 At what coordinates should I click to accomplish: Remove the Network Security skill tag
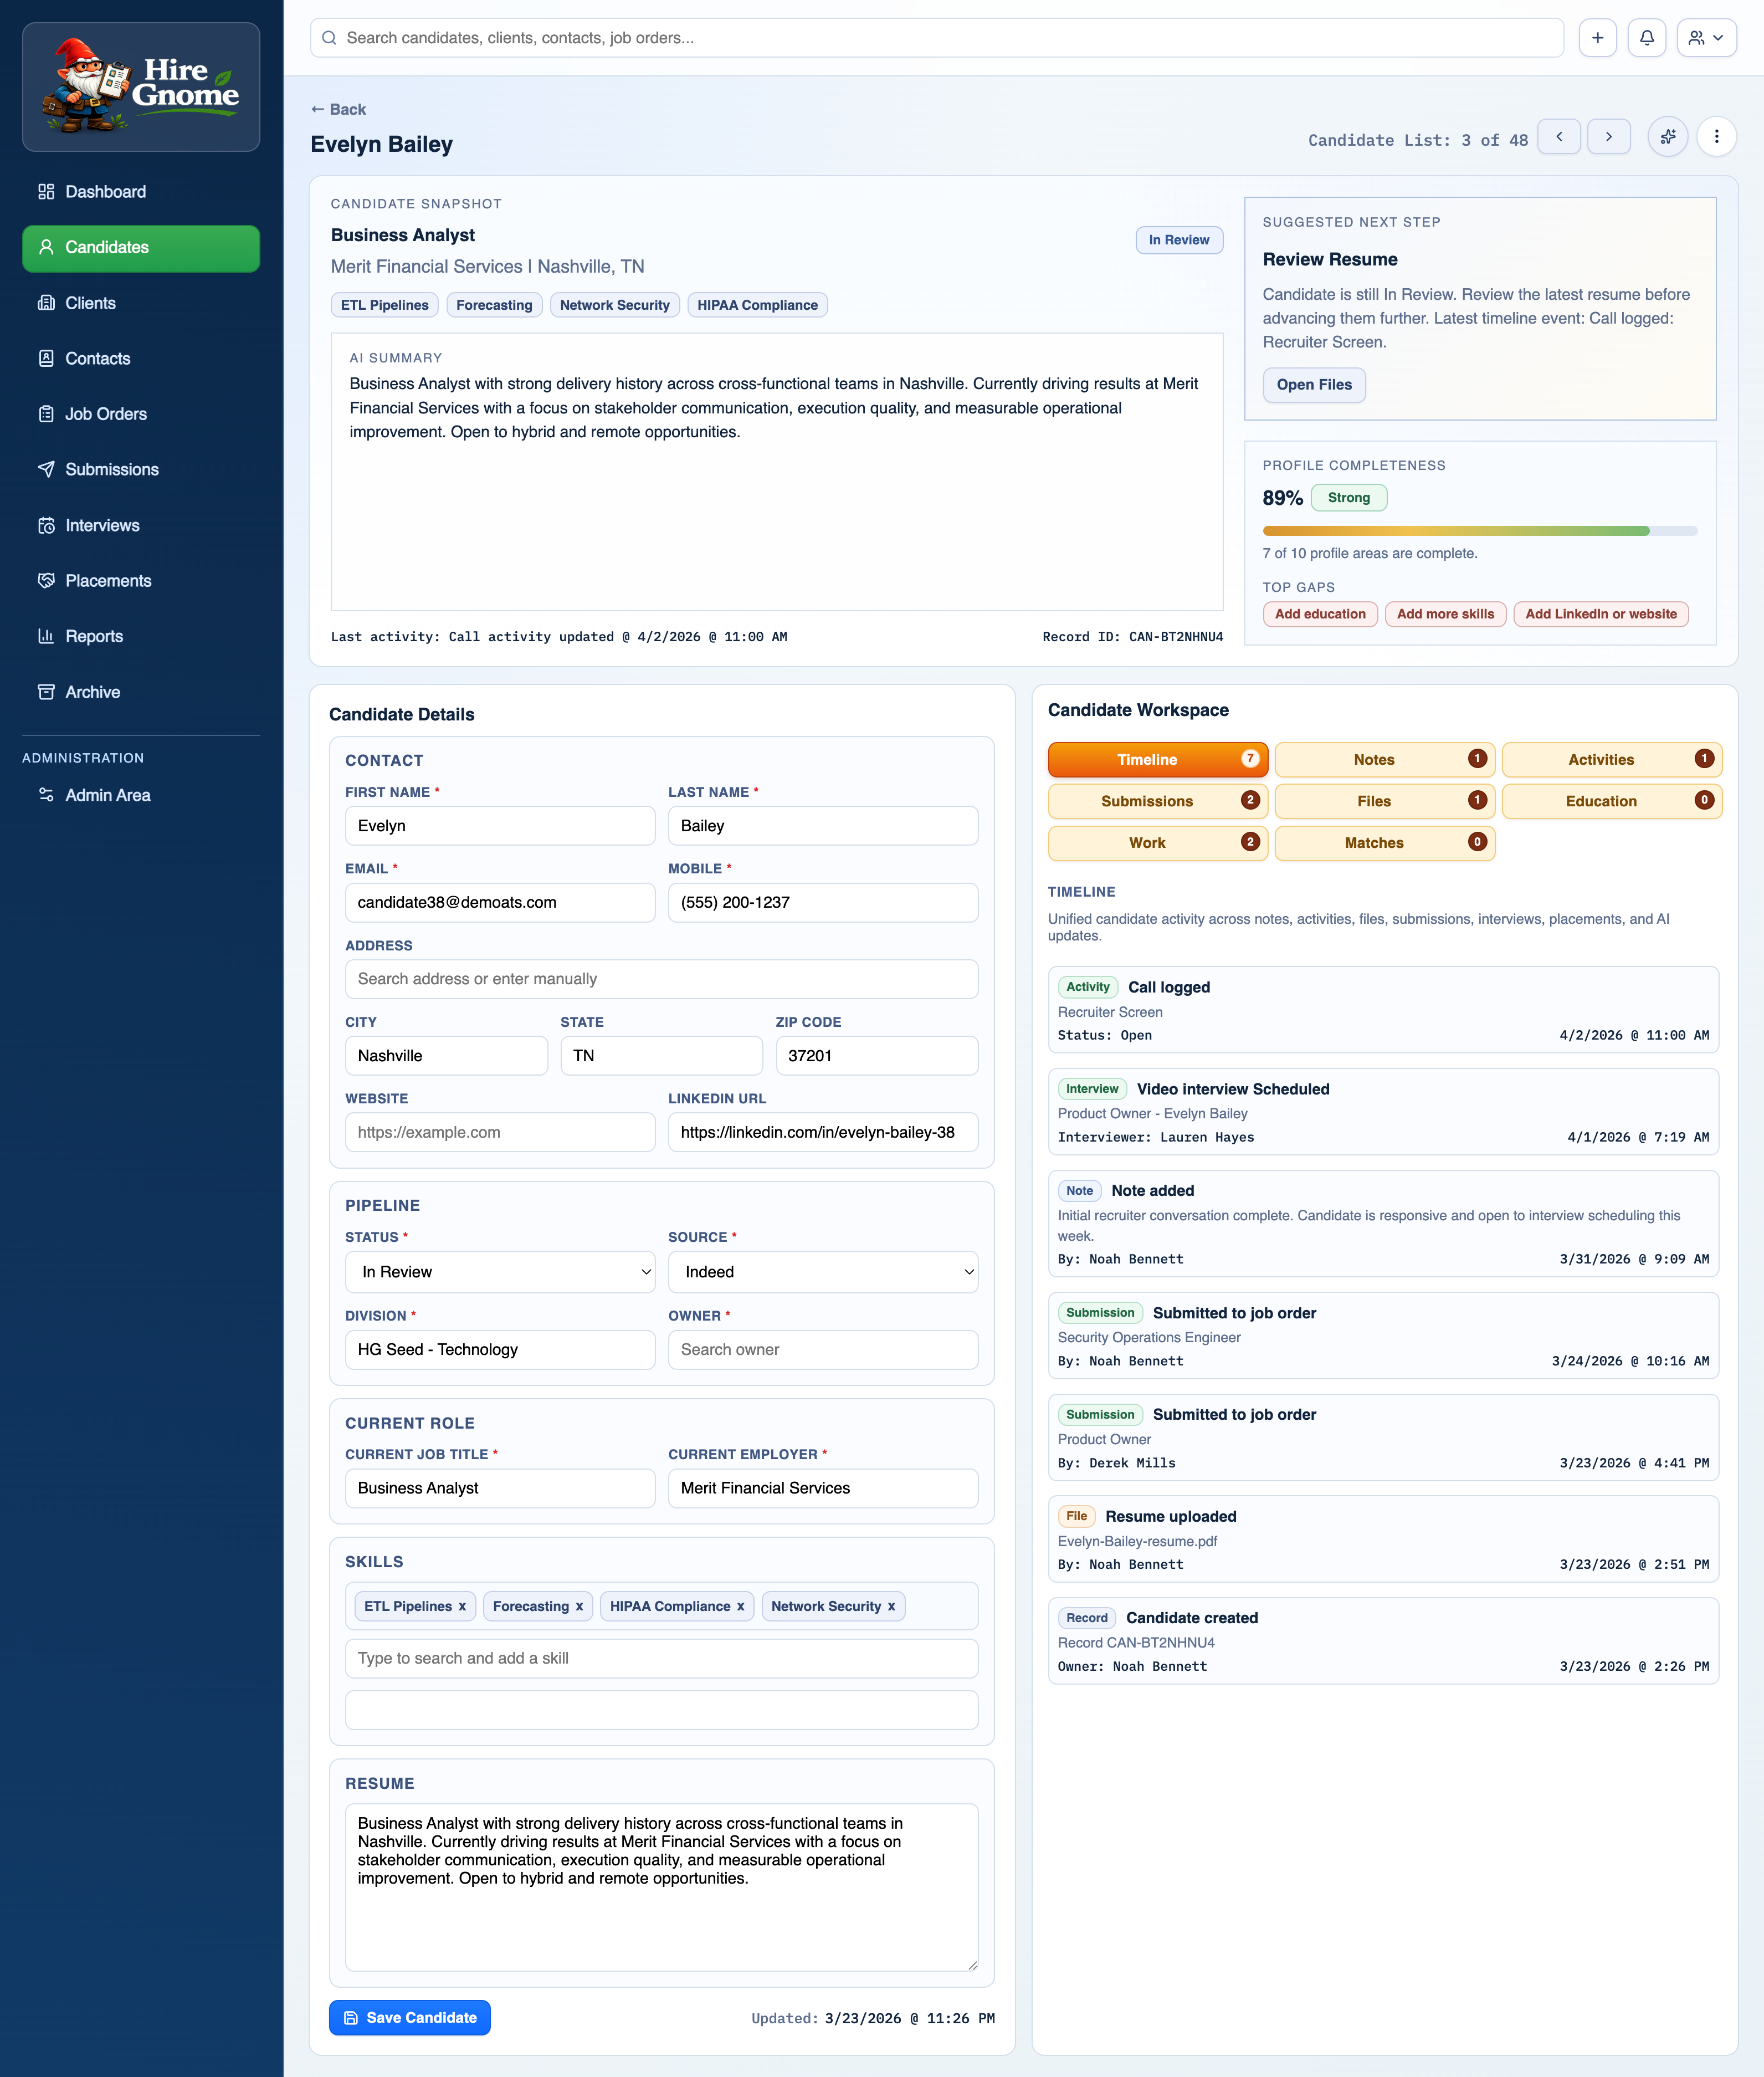(891, 1606)
